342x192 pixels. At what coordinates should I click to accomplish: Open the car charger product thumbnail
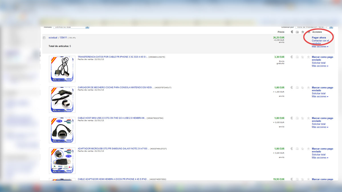[x=62, y=100]
